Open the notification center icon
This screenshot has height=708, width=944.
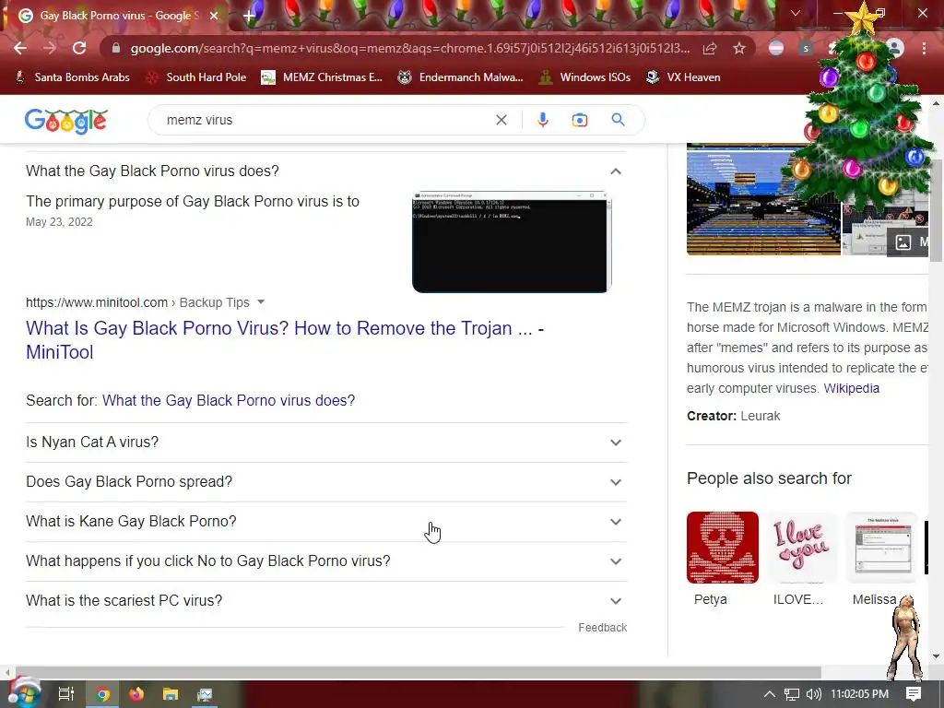tap(914, 694)
